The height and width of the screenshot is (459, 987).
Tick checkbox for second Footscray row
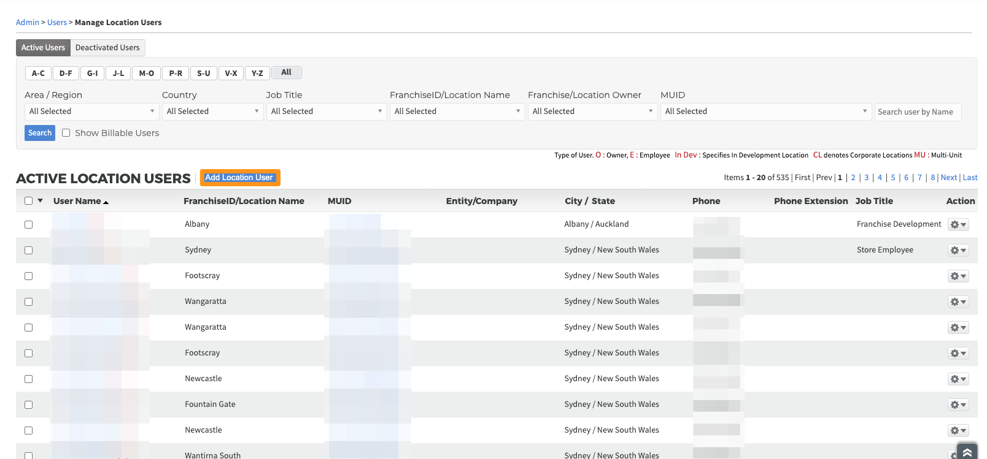(28, 353)
